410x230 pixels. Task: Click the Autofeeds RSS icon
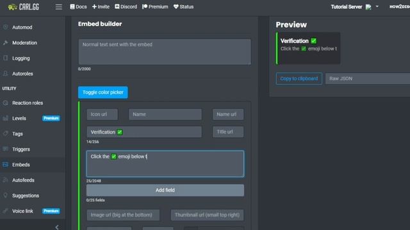(6, 180)
